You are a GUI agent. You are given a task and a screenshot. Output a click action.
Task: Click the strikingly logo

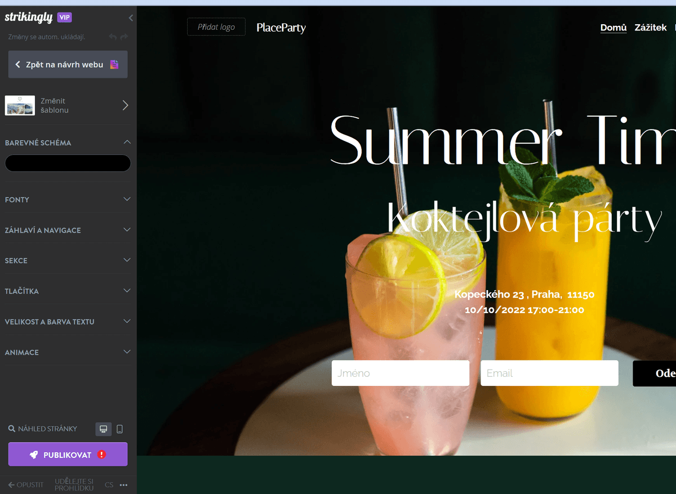[x=29, y=17]
